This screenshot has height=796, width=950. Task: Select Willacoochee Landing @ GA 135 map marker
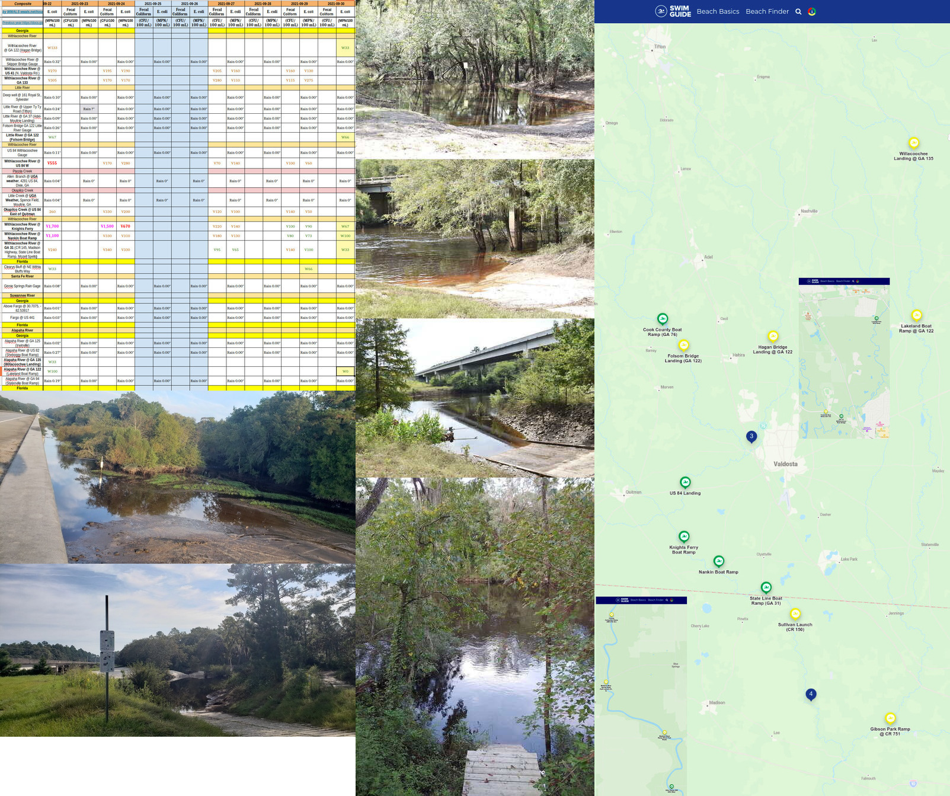[x=914, y=143]
